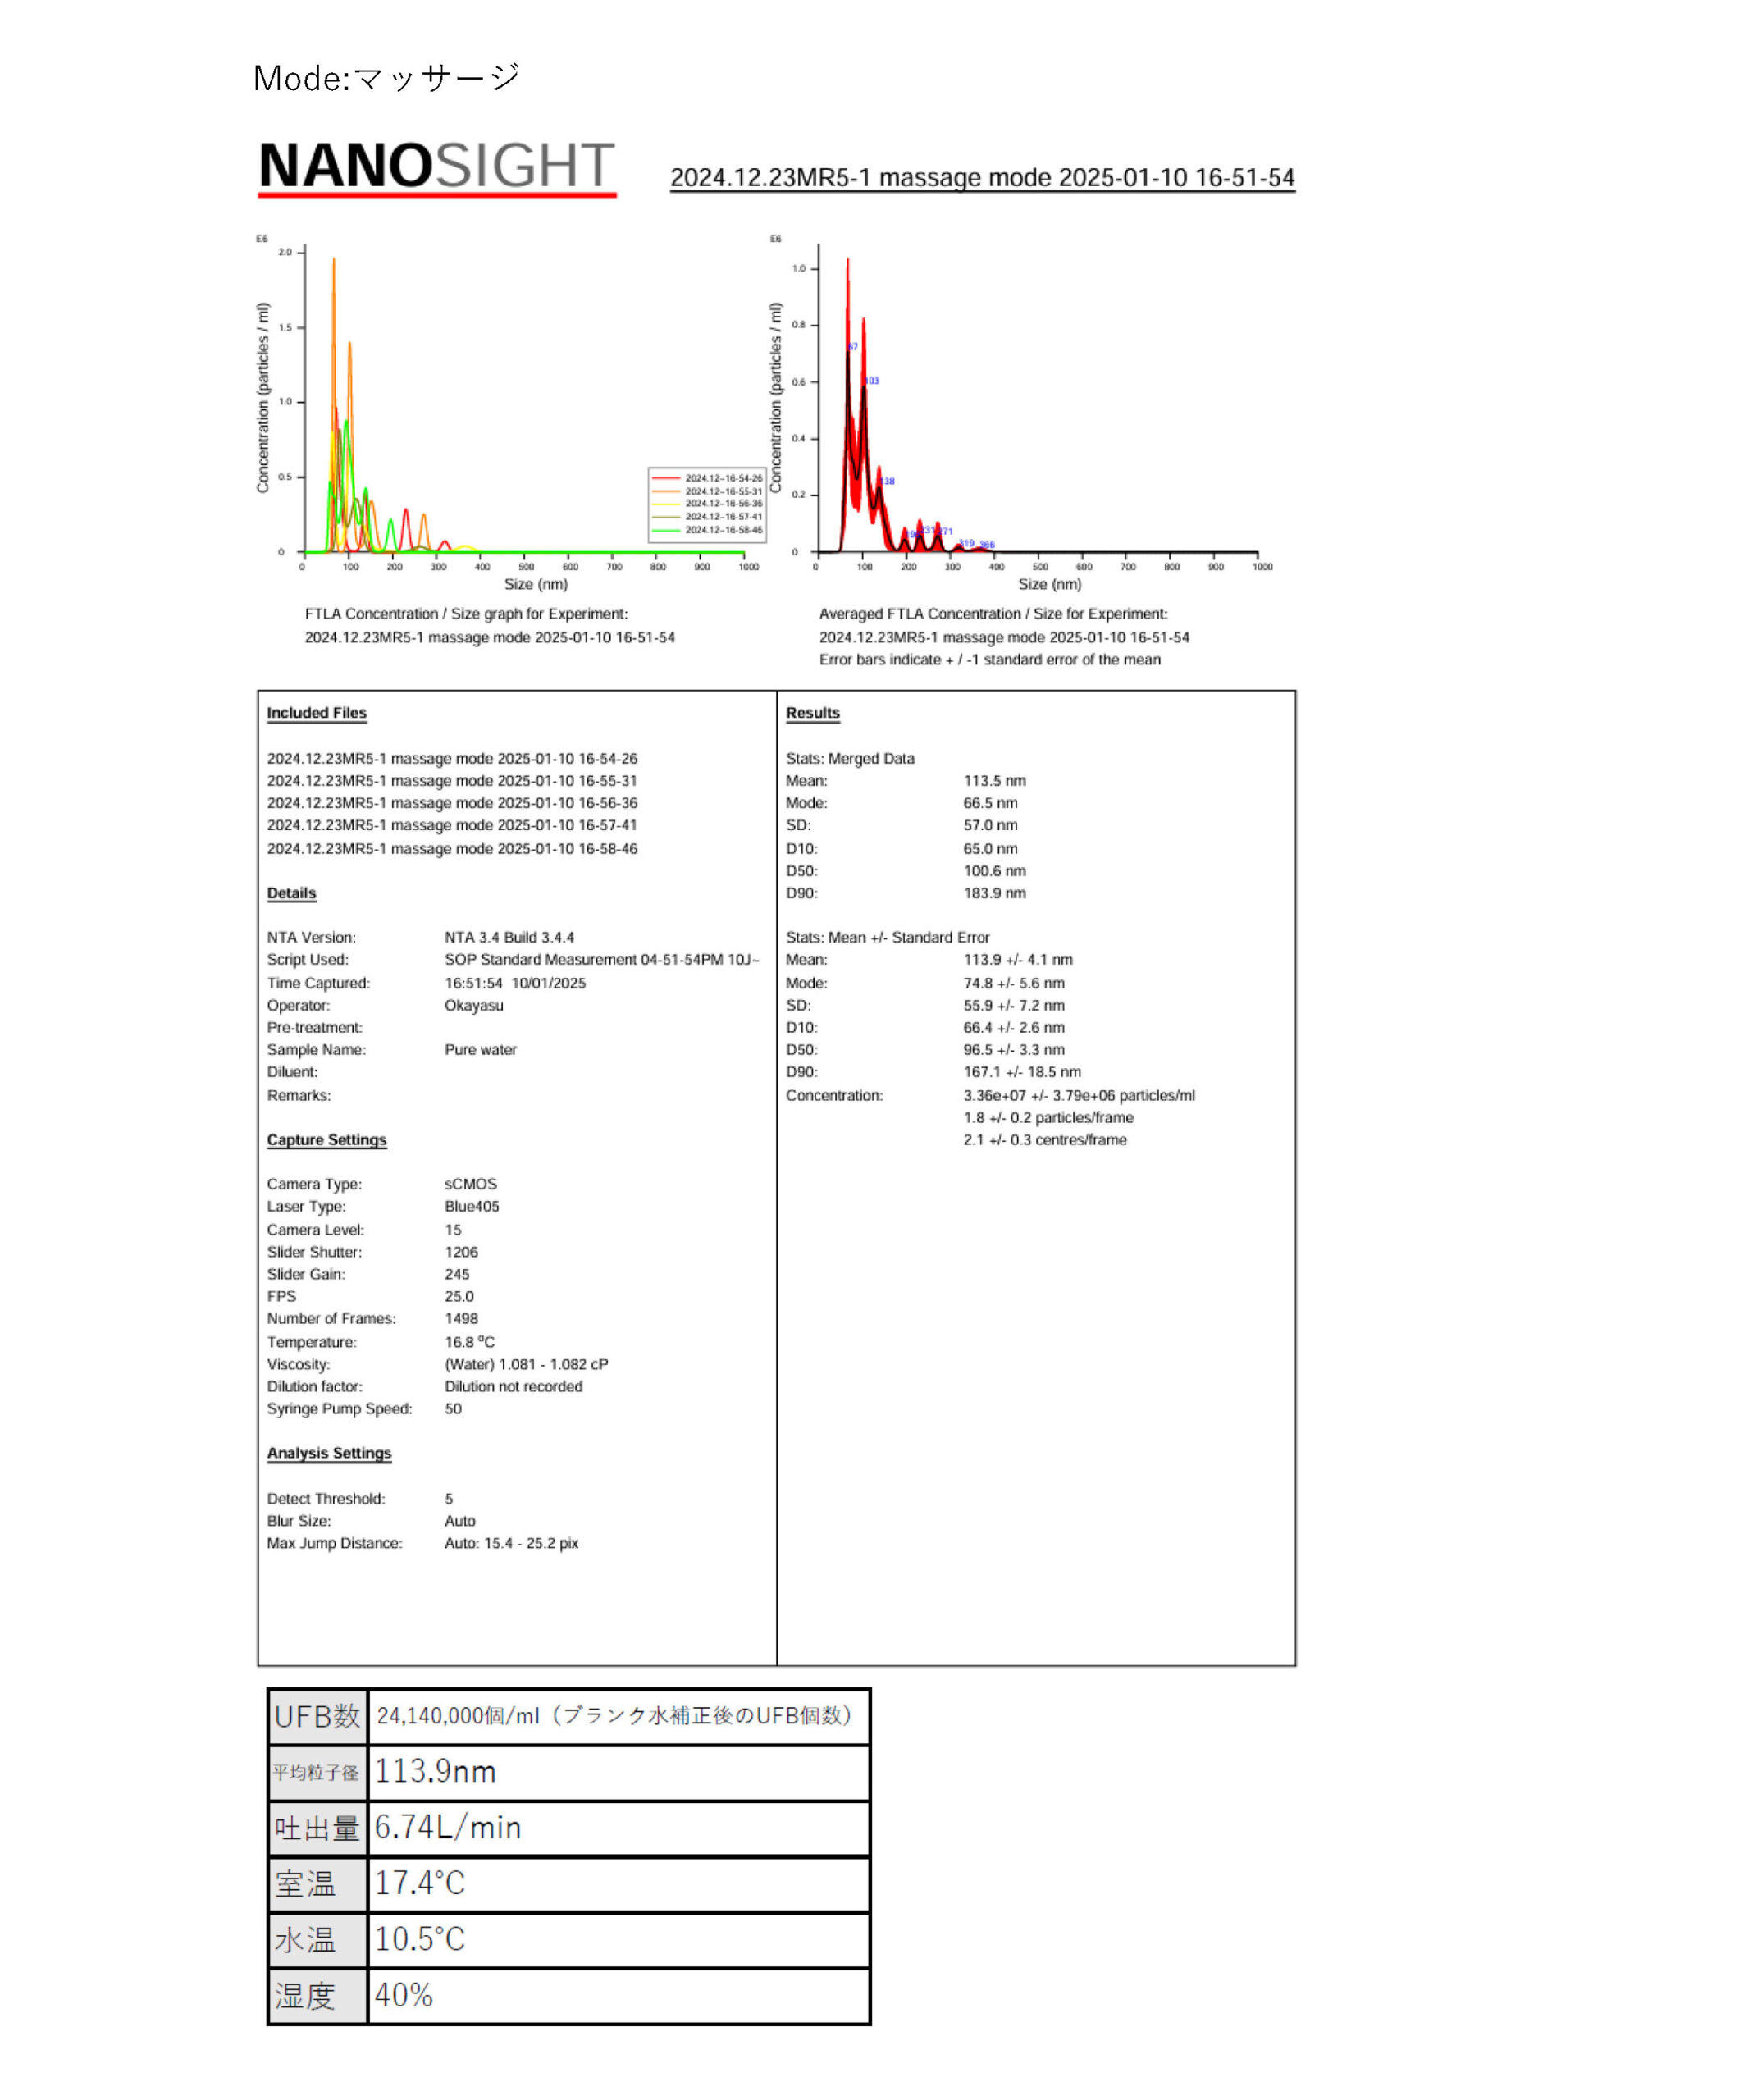Screen dimensions: 1762x2100
Task: Click Syringe Pump Speed value '50'
Action: pos(453,1409)
